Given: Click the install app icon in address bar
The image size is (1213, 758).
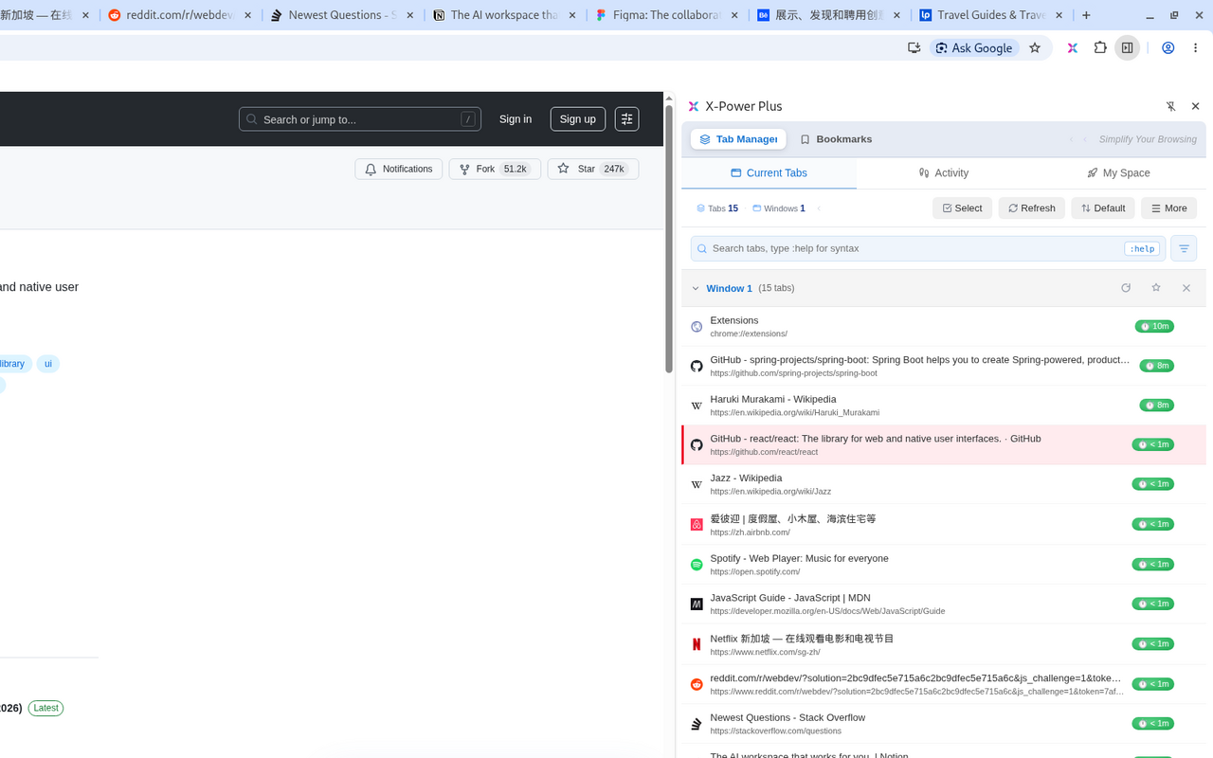Looking at the screenshot, I should [x=914, y=47].
